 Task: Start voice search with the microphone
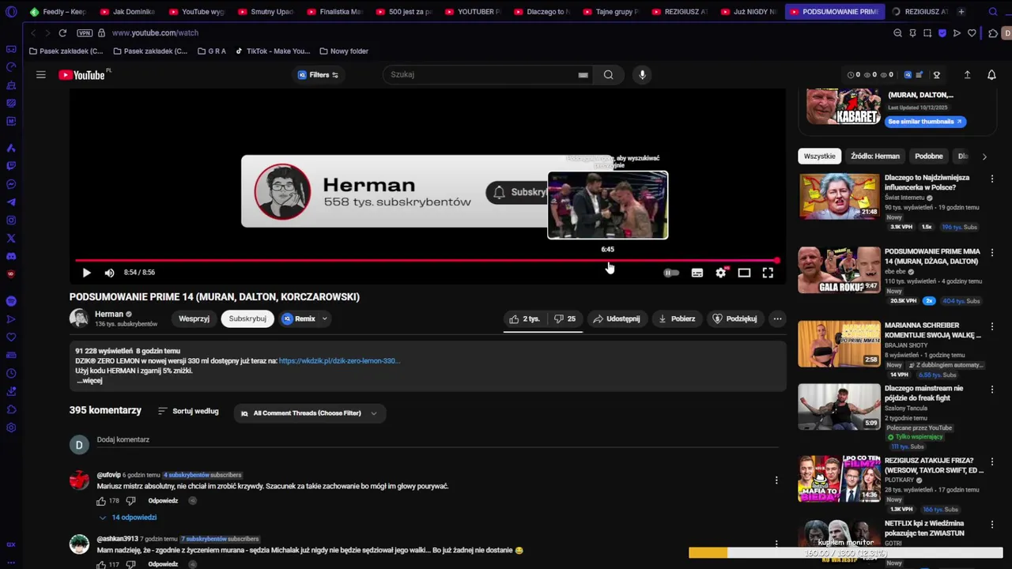coord(642,75)
